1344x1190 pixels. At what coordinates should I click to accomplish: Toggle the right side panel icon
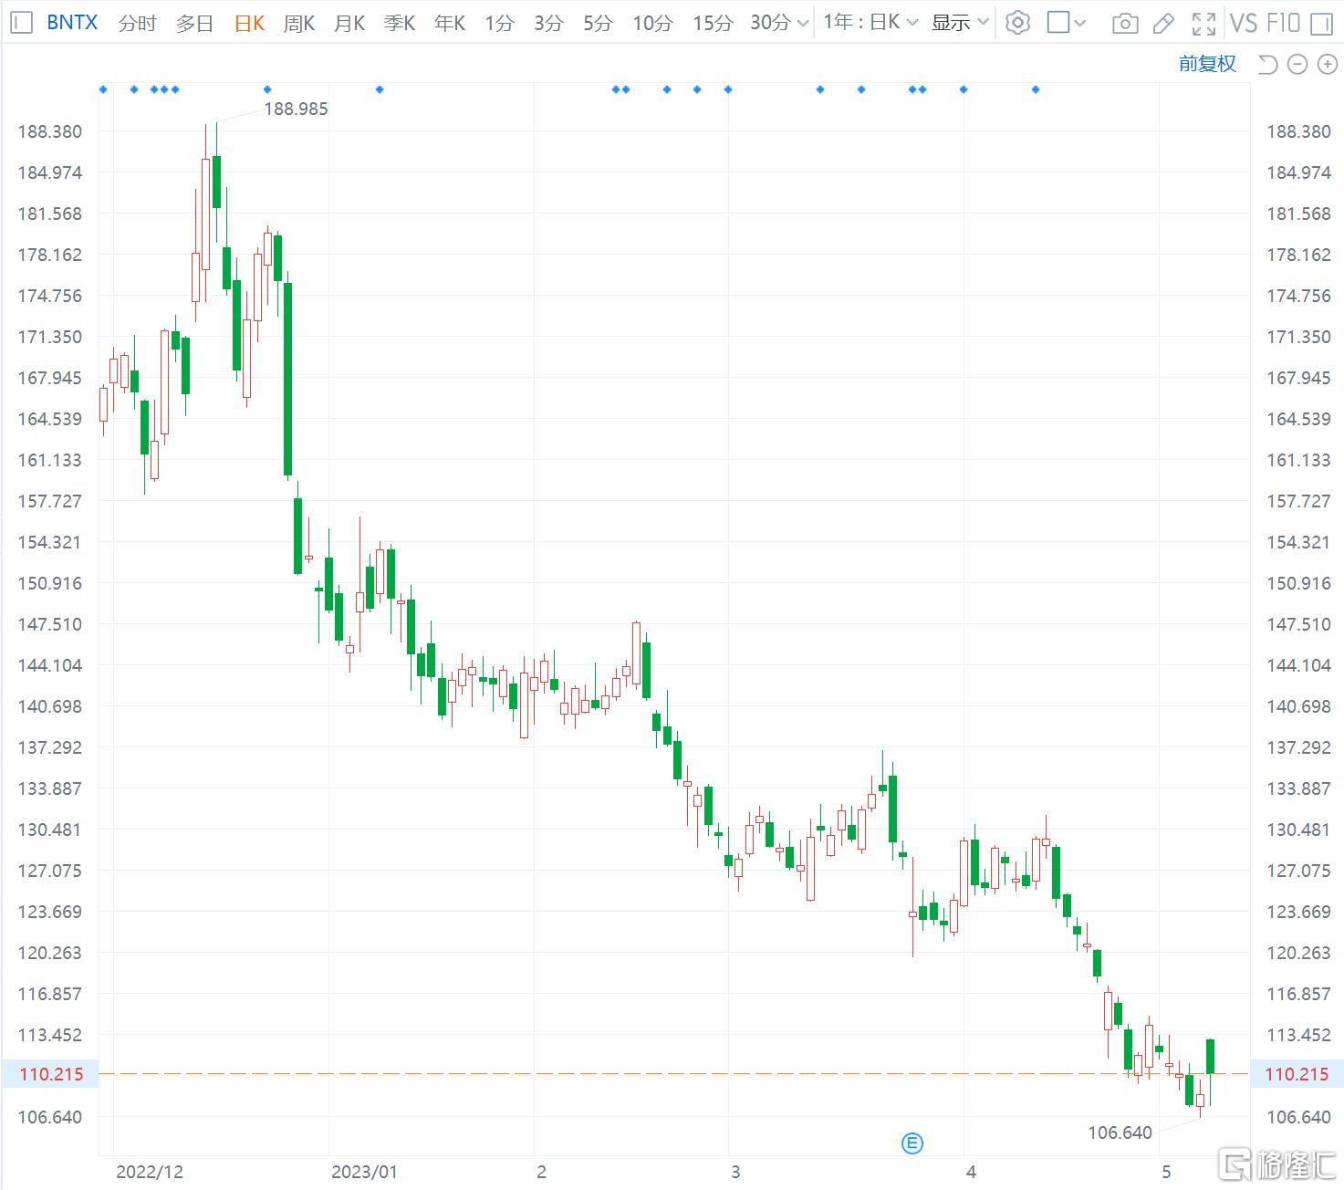1321,23
